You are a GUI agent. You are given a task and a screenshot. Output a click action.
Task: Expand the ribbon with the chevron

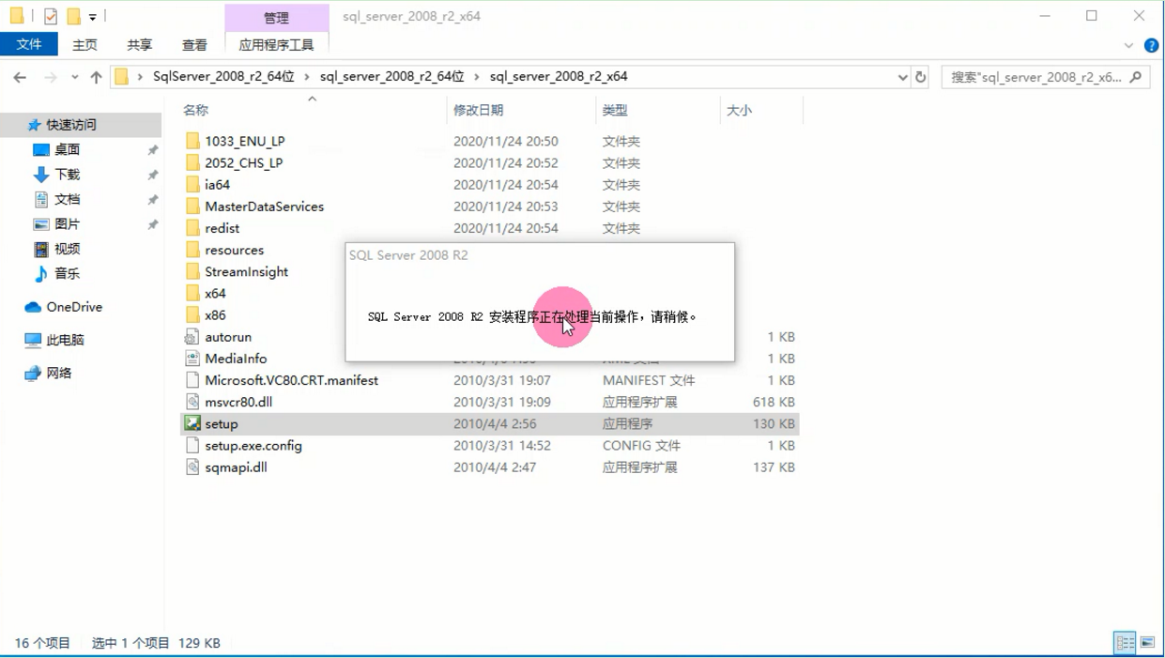pyautogui.click(x=1128, y=45)
